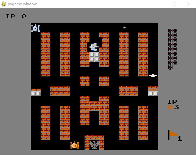Click the small gray bullet projectile

tap(124, 28)
